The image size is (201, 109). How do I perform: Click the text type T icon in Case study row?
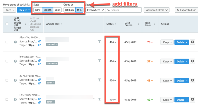point(99,99)
